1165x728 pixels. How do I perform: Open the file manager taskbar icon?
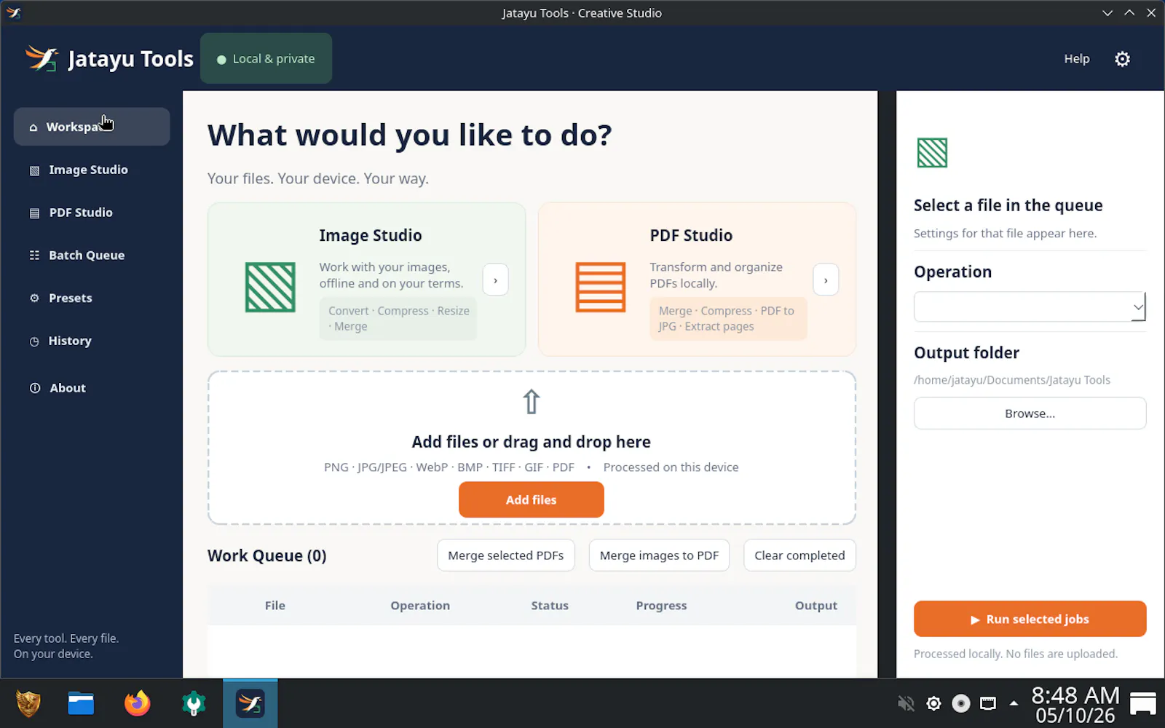81,703
